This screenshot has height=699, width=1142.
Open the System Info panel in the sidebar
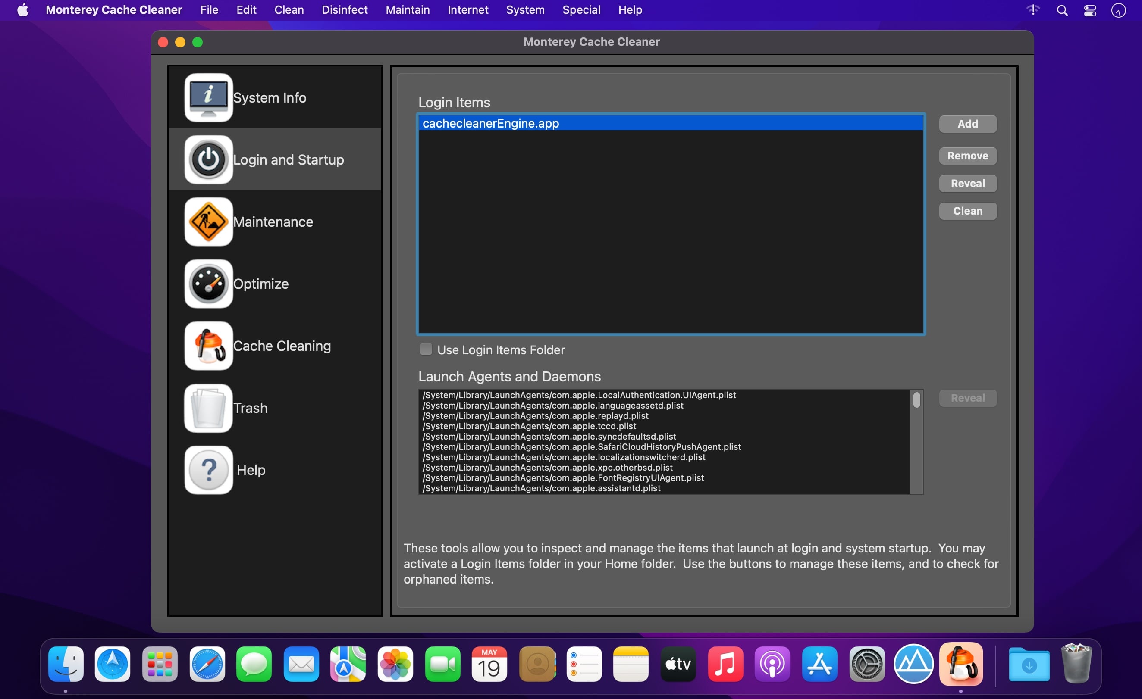coord(275,98)
